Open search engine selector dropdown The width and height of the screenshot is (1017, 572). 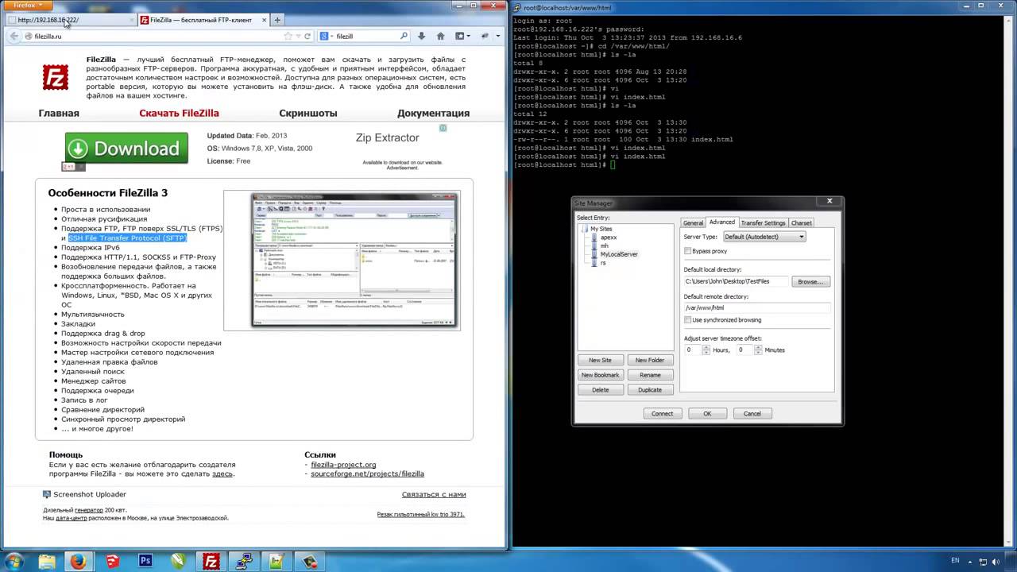coord(327,37)
